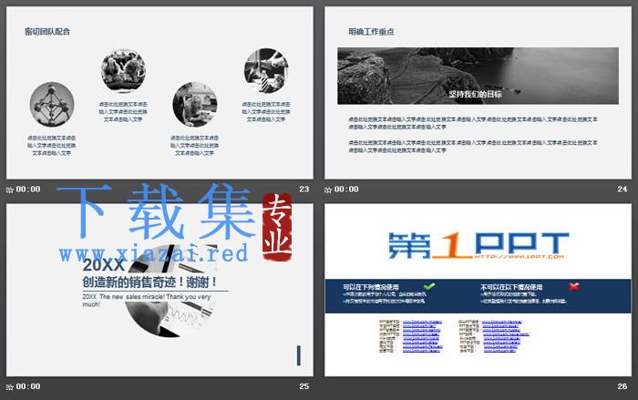Click the 密切团队配合 title on slide 23
Viewport: 638px width, 400px height.
point(47,32)
